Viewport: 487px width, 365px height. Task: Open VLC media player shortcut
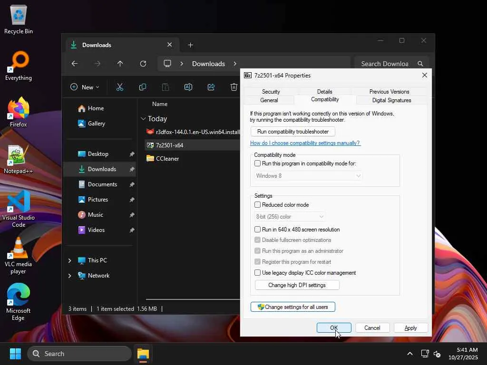(x=19, y=256)
